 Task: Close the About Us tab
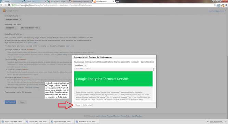(46, 2)
